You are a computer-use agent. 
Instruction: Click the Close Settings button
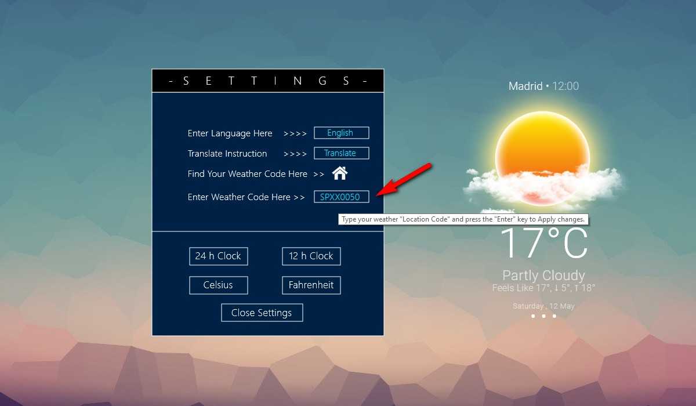pos(262,313)
